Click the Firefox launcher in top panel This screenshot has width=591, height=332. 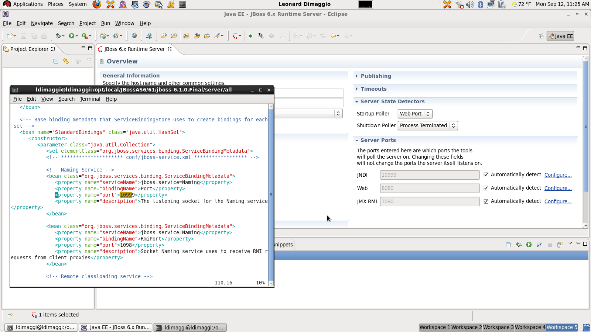pos(97,4)
